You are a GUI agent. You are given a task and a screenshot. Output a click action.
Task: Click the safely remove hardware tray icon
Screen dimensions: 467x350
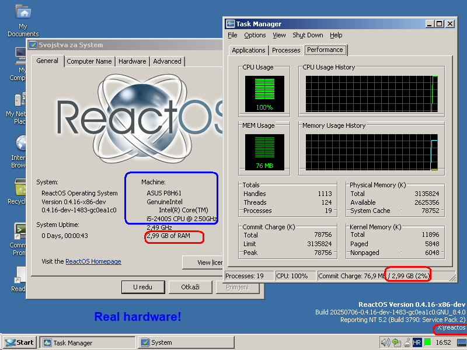[407, 342]
